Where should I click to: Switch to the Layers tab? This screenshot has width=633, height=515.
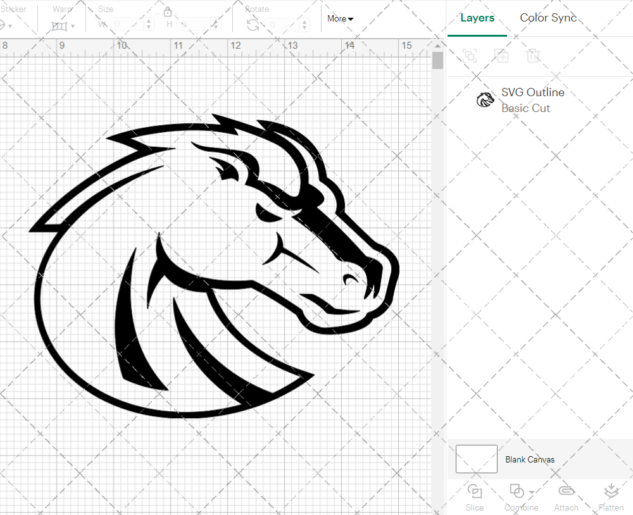[477, 18]
